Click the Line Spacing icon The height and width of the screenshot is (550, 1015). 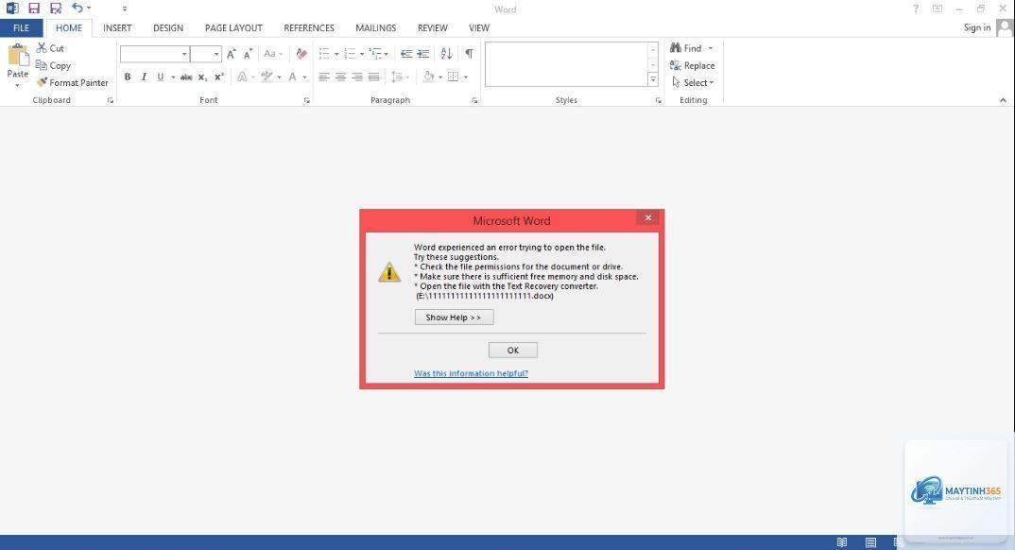[397, 77]
